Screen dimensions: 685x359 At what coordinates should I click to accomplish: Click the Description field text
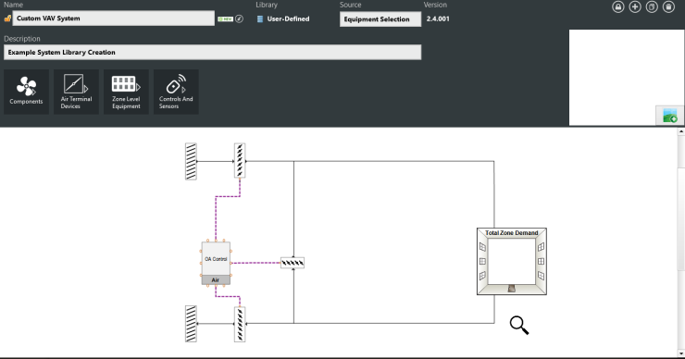[x=212, y=52]
